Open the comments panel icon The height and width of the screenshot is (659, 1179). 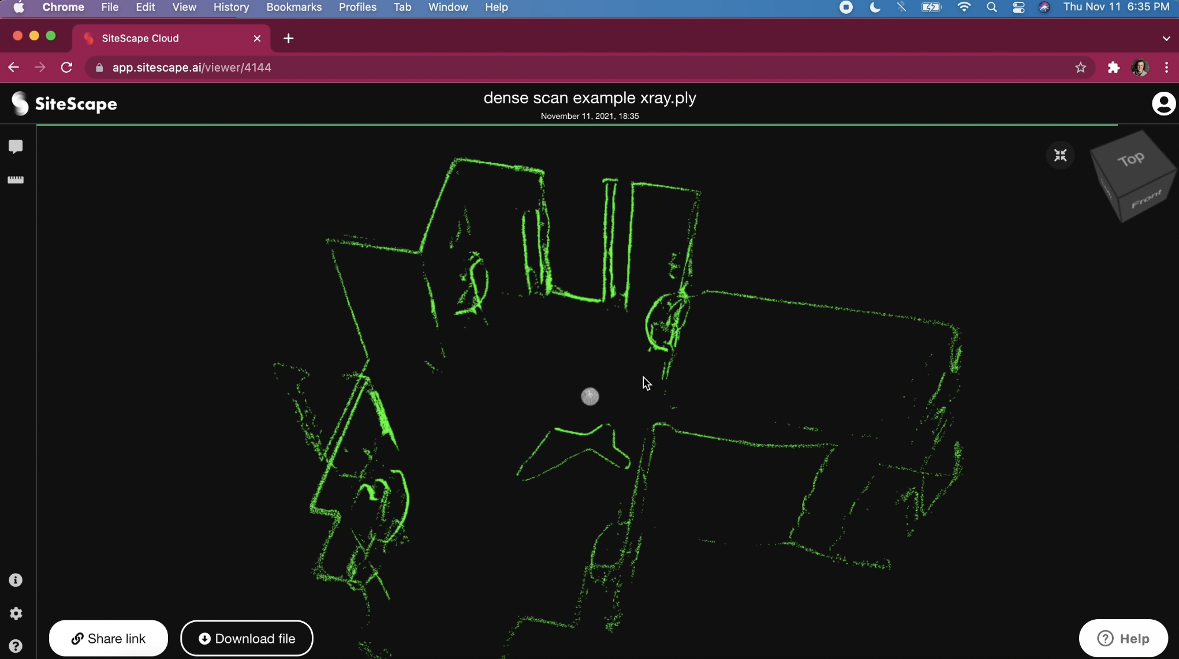[x=16, y=147]
